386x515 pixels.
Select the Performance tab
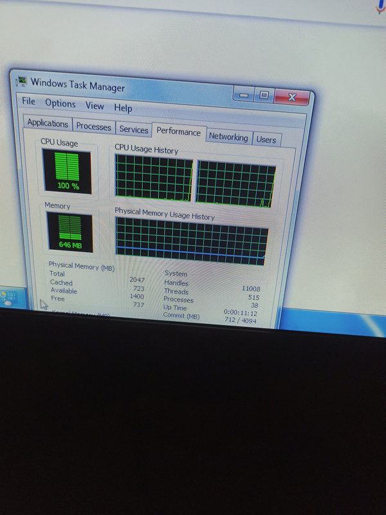(179, 132)
